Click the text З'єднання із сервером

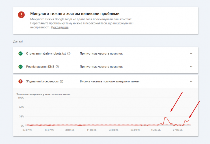[x=42, y=81]
